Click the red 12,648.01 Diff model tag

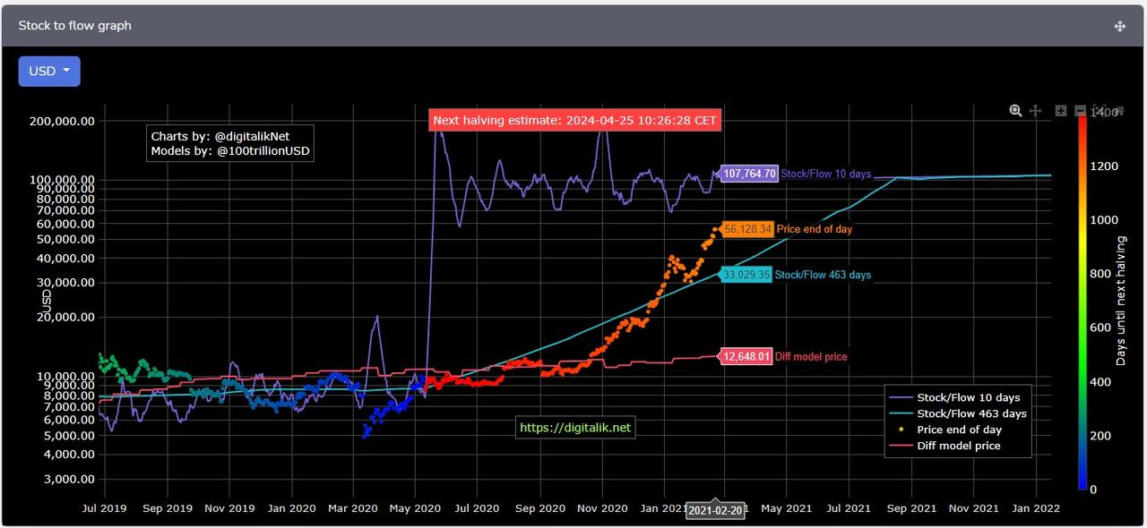tap(746, 356)
